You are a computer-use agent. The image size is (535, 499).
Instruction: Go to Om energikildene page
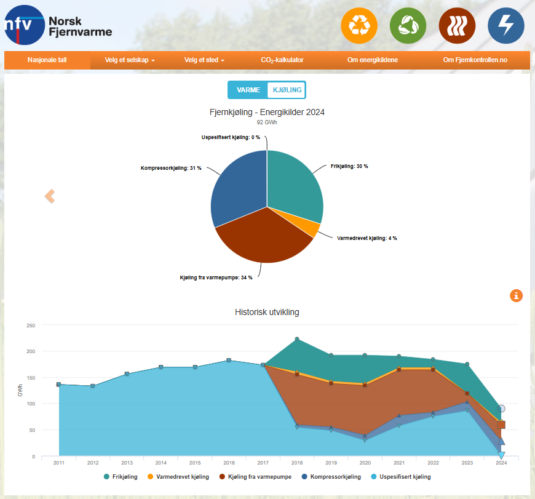(372, 60)
